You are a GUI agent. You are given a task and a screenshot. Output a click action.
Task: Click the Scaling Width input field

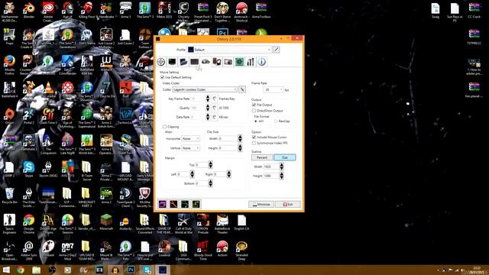click(x=270, y=167)
